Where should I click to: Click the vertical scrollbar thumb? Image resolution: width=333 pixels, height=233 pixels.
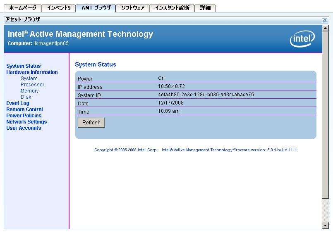click(x=326, y=115)
